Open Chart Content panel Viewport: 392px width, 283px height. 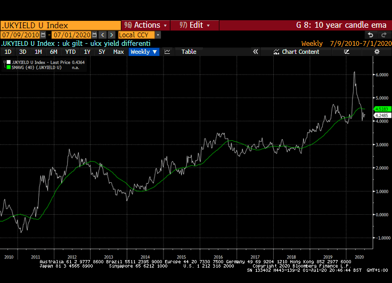(x=297, y=52)
